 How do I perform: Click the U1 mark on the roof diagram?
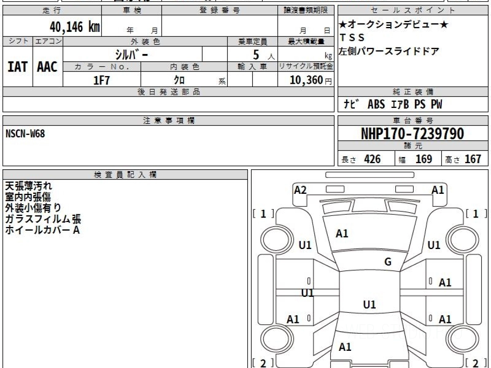point(369,305)
